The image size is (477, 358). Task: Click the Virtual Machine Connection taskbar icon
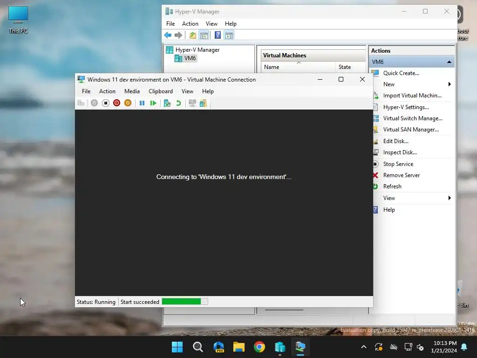coord(300,347)
